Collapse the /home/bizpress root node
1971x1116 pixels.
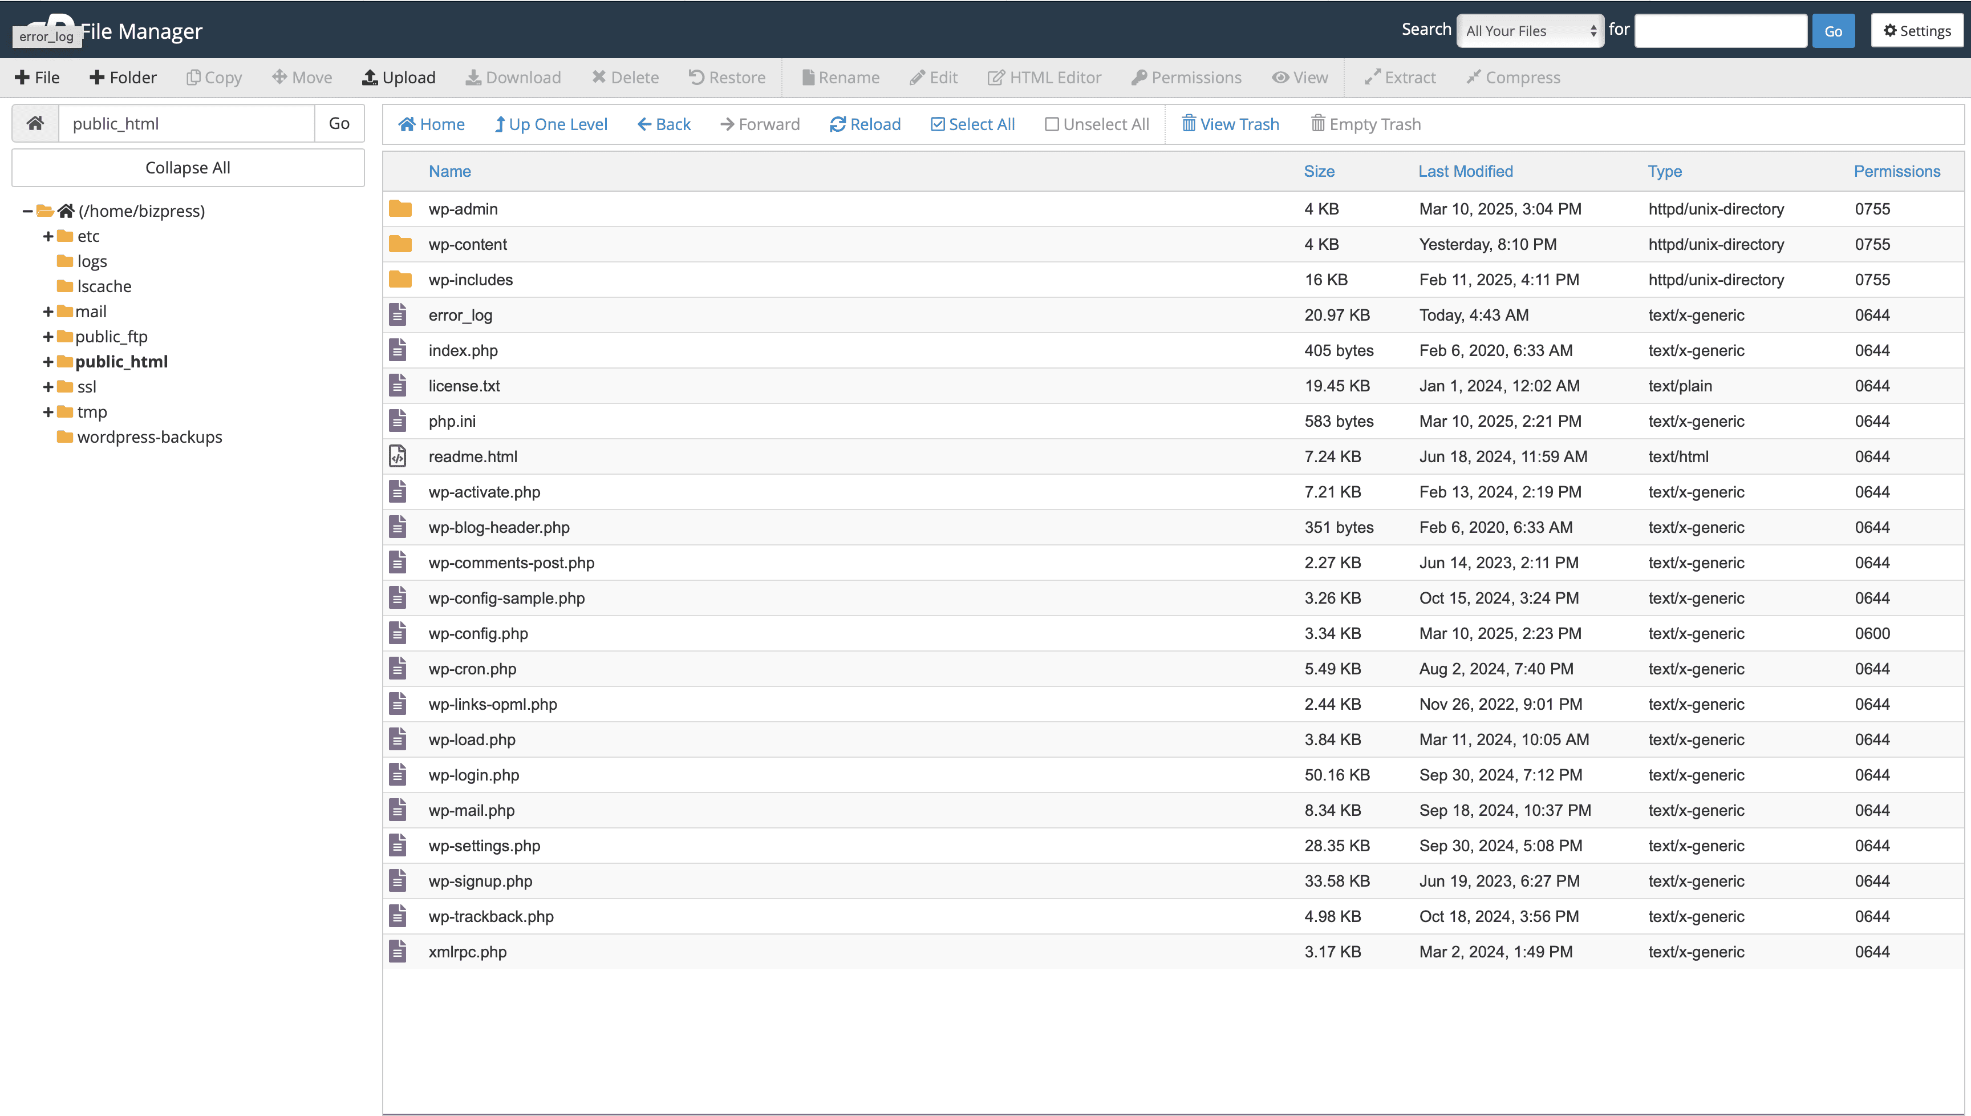27,211
